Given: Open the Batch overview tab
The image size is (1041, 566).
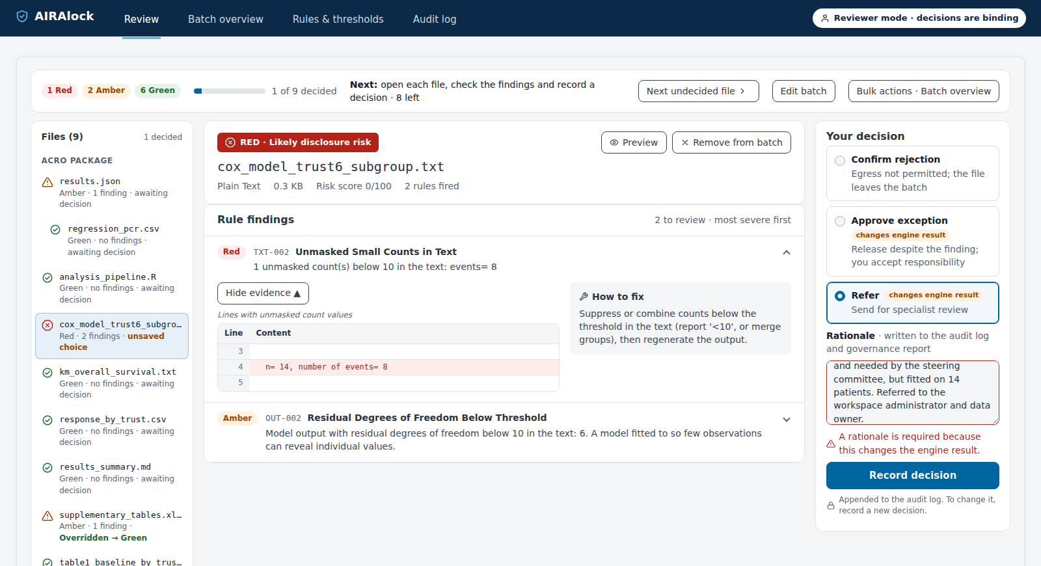Looking at the screenshot, I should (x=226, y=20).
